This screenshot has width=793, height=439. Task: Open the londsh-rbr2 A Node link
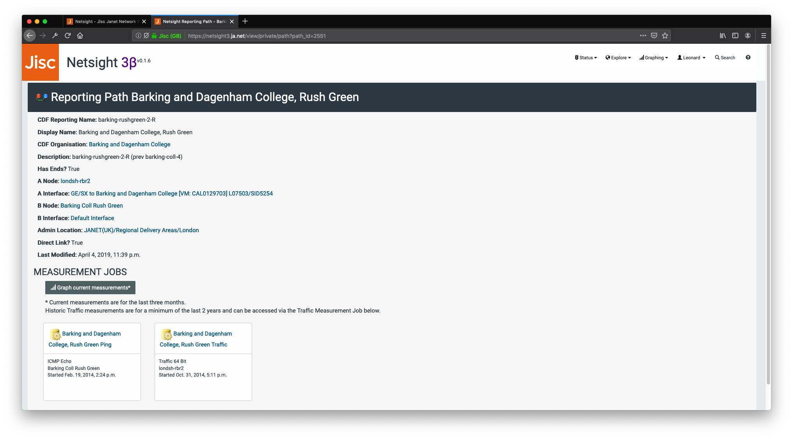(75, 181)
